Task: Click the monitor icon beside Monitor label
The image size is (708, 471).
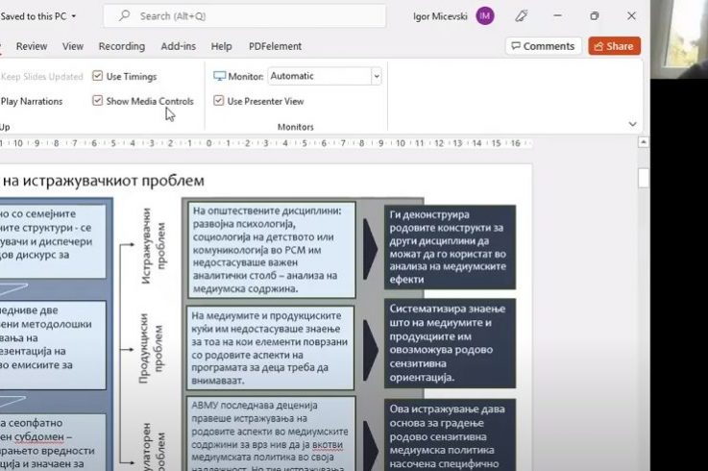Action: pos(219,76)
